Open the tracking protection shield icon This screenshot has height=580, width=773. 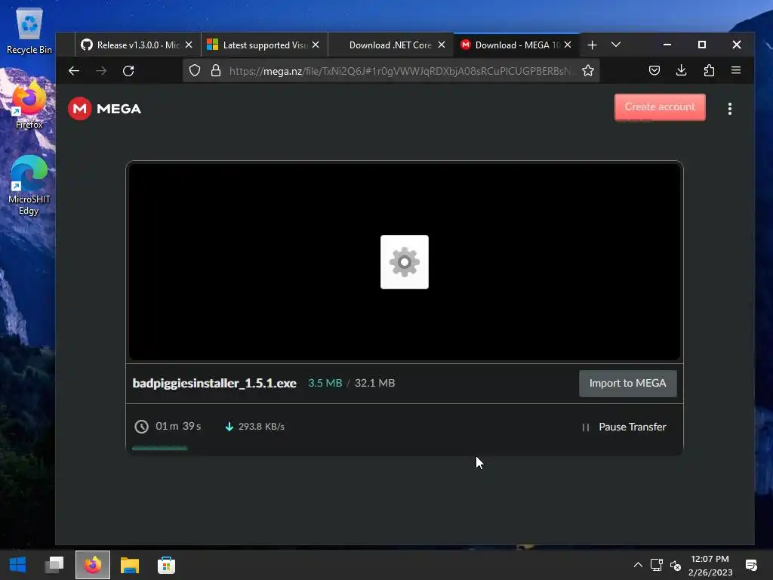195,71
